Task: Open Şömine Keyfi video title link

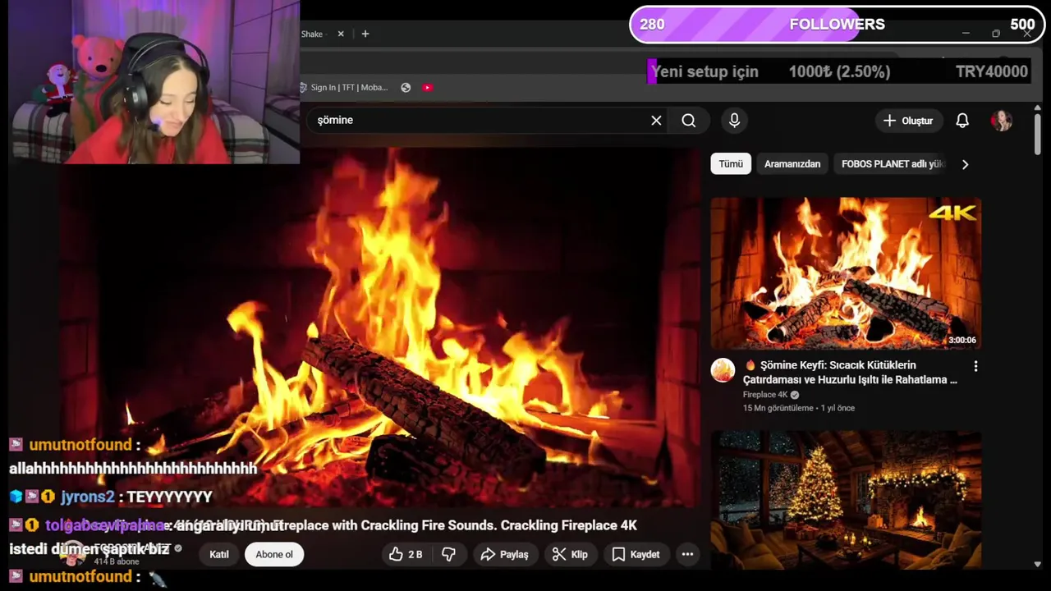Action: point(850,373)
